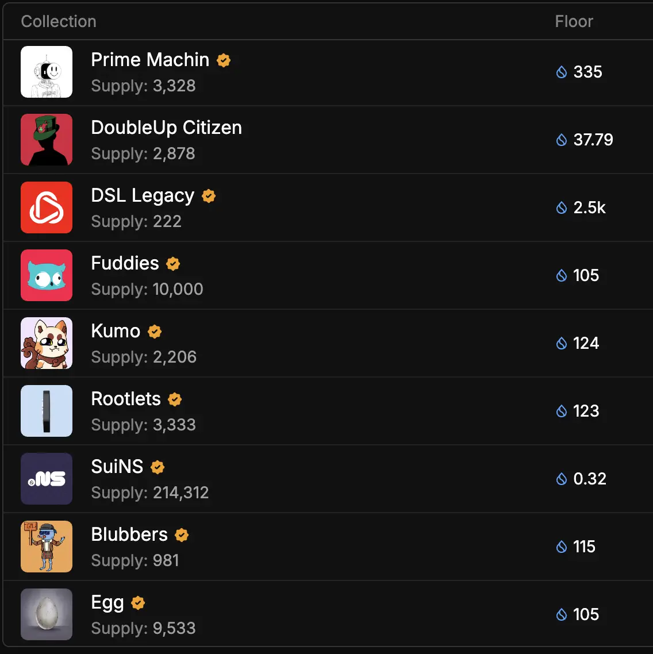653x654 pixels.
Task: Click the Prime Machin robot avatar
Action: (x=47, y=72)
